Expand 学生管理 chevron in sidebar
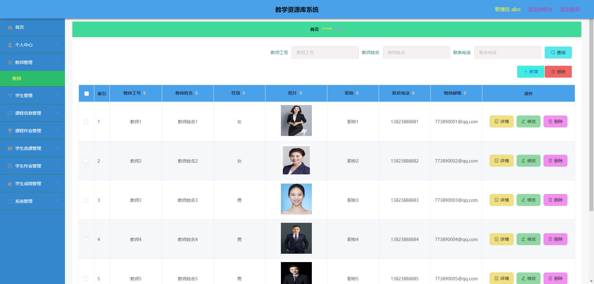594x284 pixels. click(x=57, y=95)
